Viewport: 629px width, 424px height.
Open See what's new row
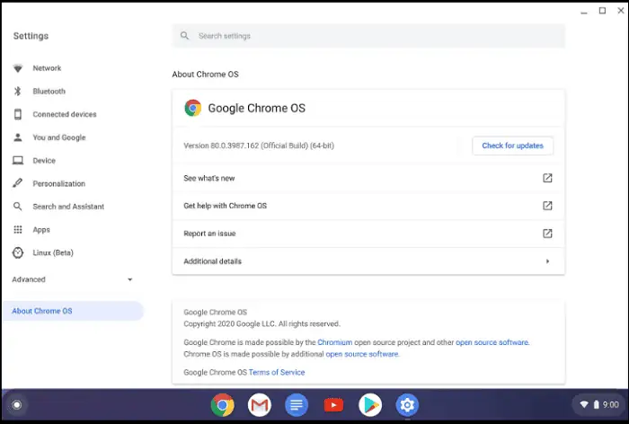(x=368, y=178)
